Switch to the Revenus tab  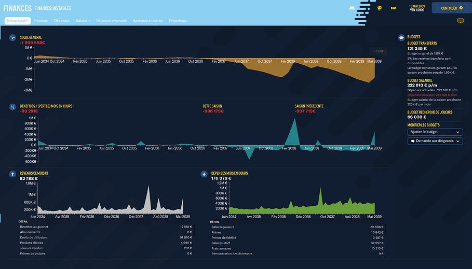click(41, 21)
